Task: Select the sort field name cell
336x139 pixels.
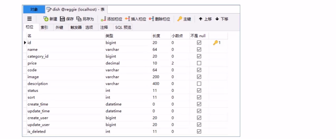Action: [66, 97]
